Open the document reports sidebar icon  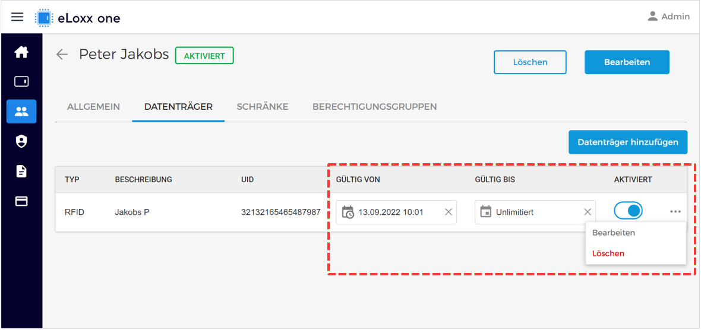(x=21, y=172)
